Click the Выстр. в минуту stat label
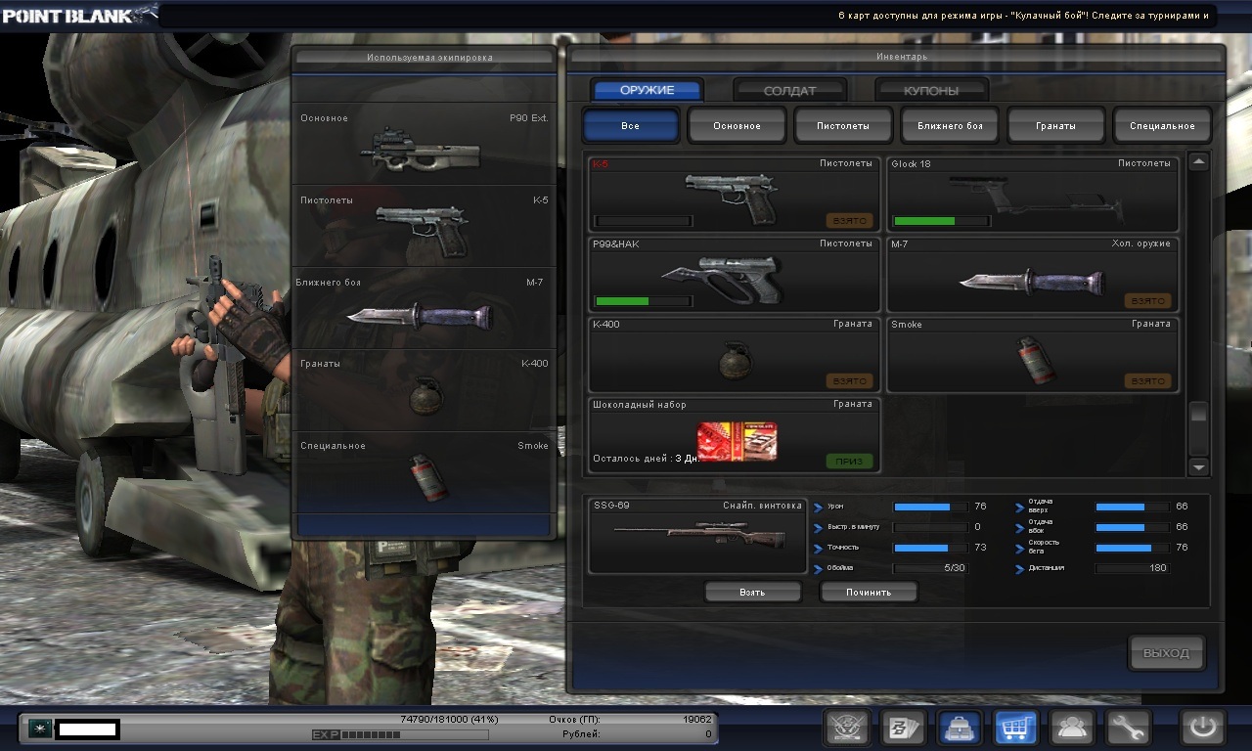 click(x=853, y=527)
